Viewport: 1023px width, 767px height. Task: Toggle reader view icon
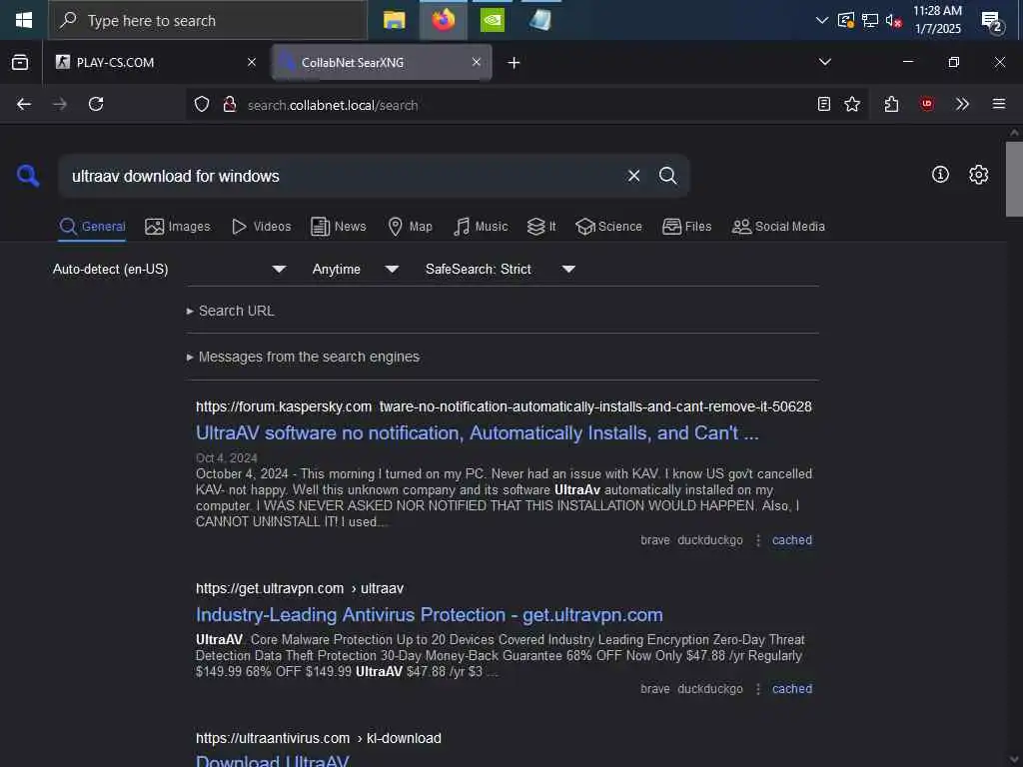tap(824, 104)
